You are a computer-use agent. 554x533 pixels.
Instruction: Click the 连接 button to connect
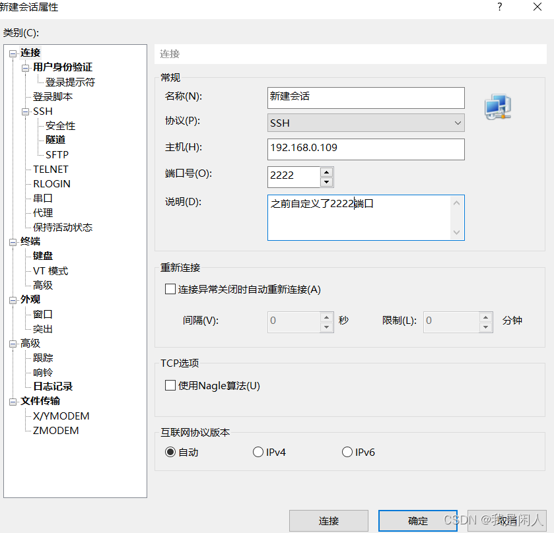(x=328, y=520)
